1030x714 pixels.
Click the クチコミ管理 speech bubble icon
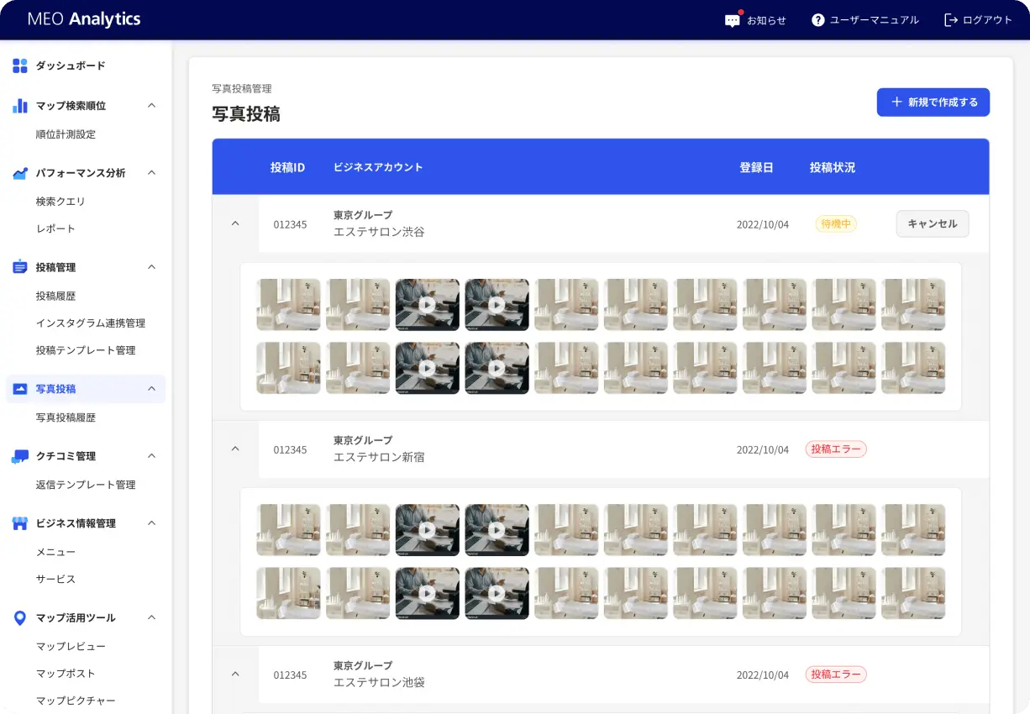coord(18,455)
